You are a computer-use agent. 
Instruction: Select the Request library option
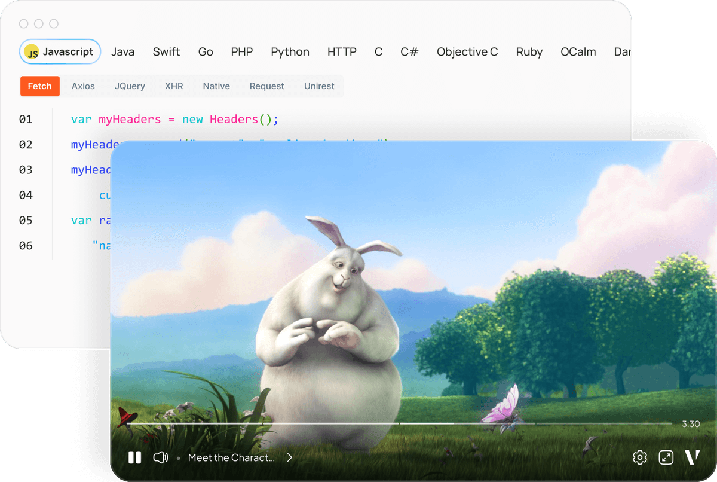[267, 86]
